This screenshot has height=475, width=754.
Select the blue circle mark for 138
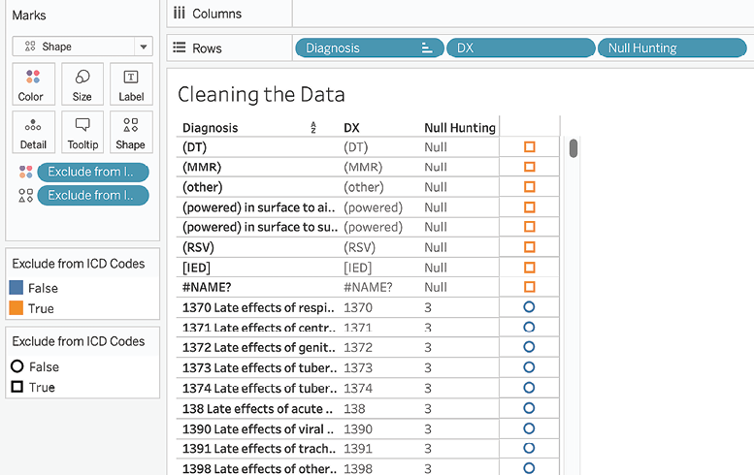pyautogui.click(x=529, y=408)
